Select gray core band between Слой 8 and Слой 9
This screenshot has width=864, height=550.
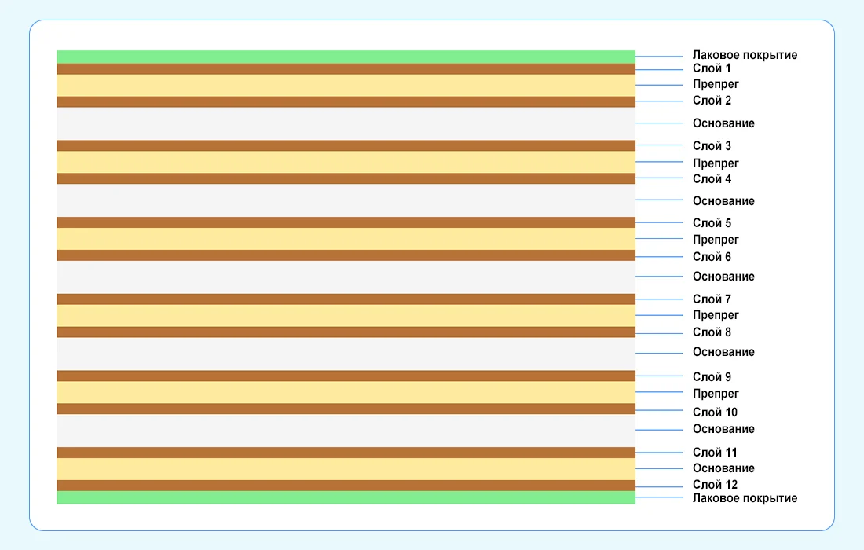tap(346, 354)
